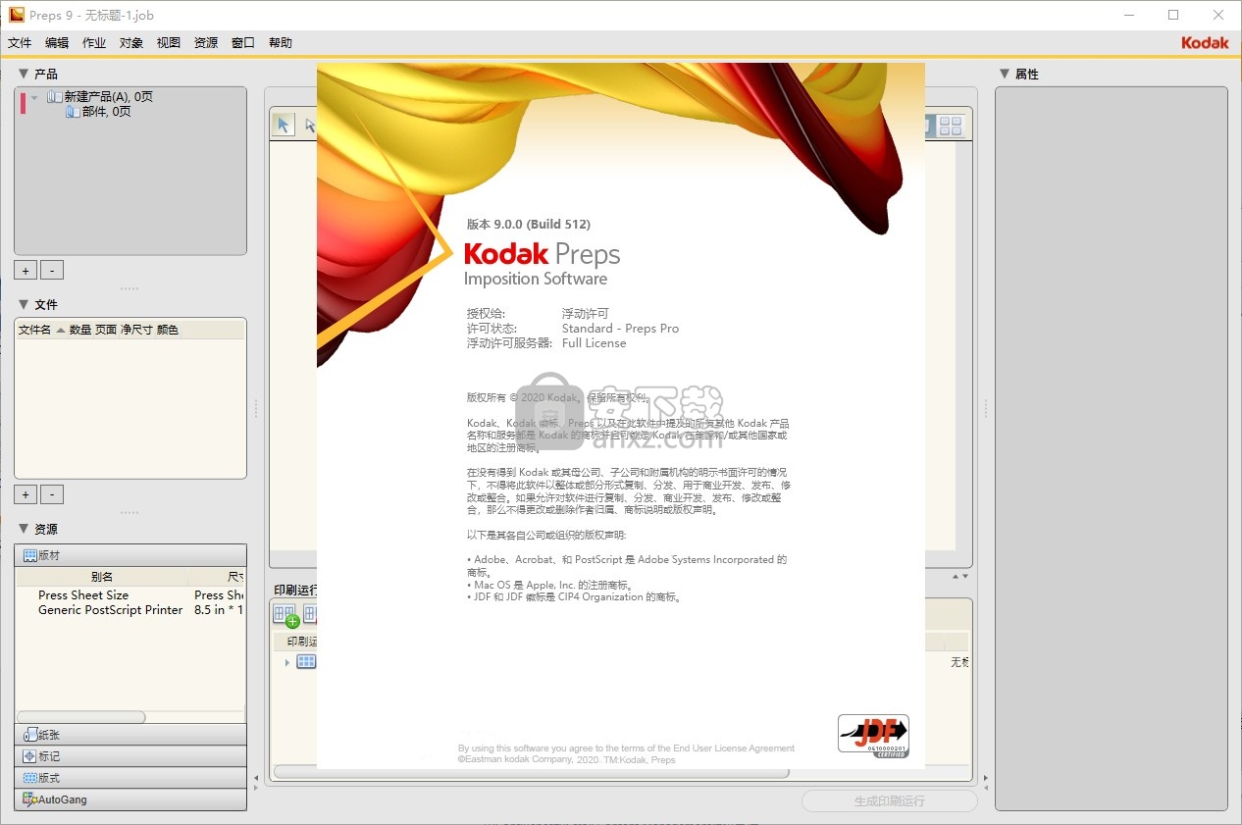Open the 帮助 menu

point(281,43)
